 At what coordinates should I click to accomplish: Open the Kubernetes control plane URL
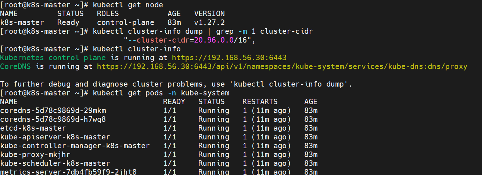(x=229, y=58)
